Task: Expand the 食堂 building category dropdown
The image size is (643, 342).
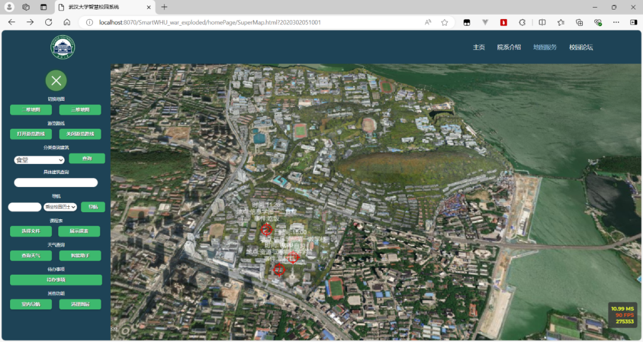Action: point(39,160)
